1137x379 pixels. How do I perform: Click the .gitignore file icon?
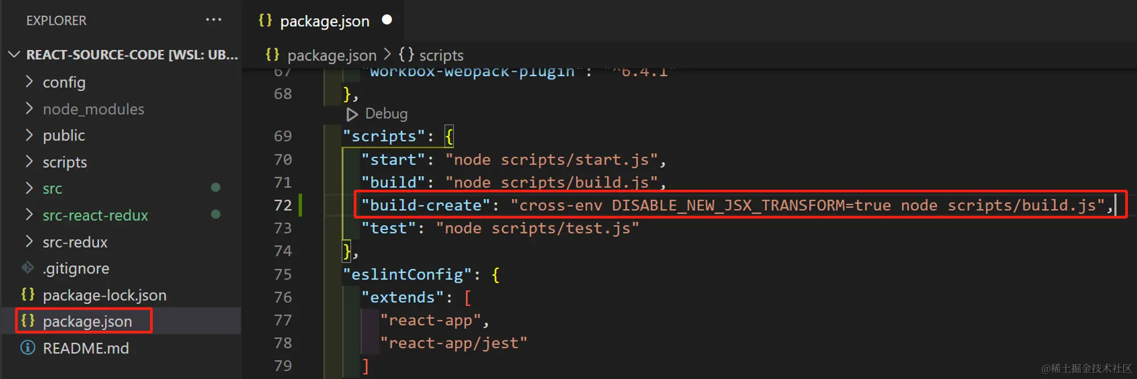coord(27,268)
